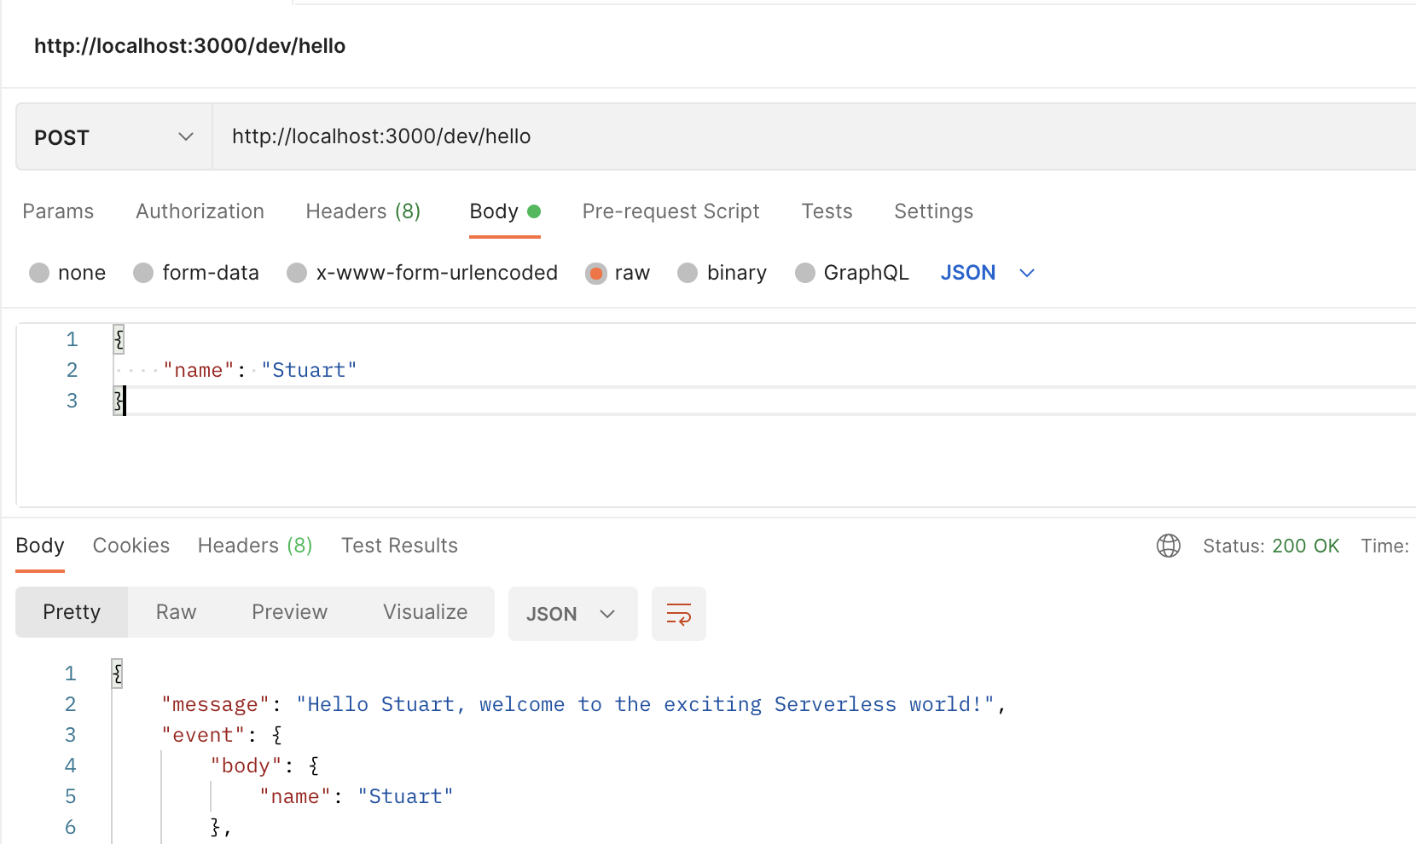The image size is (1416, 844).
Task: Choose the form-data radio button
Action: pos(143,273)
